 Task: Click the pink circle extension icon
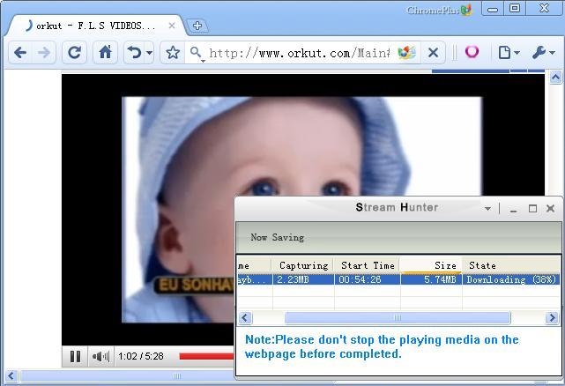coord(472,52)
